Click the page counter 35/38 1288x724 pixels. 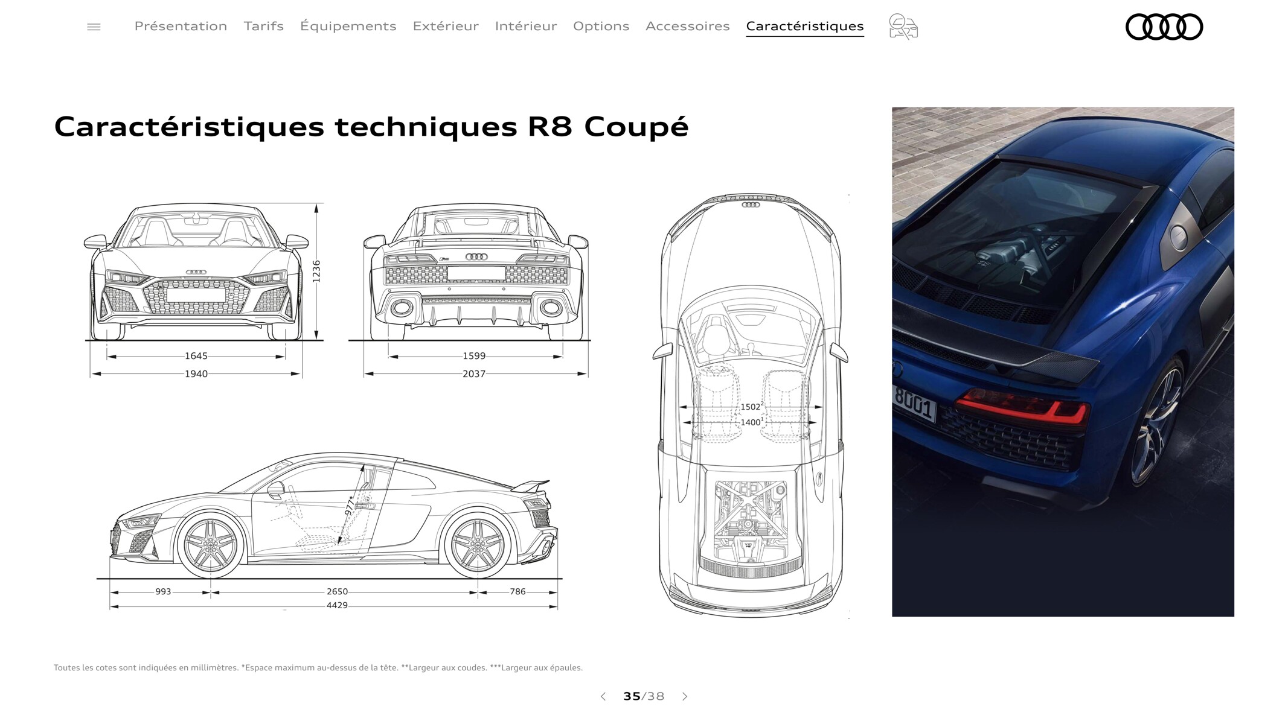pyautogui.click(x=644, y=696)
